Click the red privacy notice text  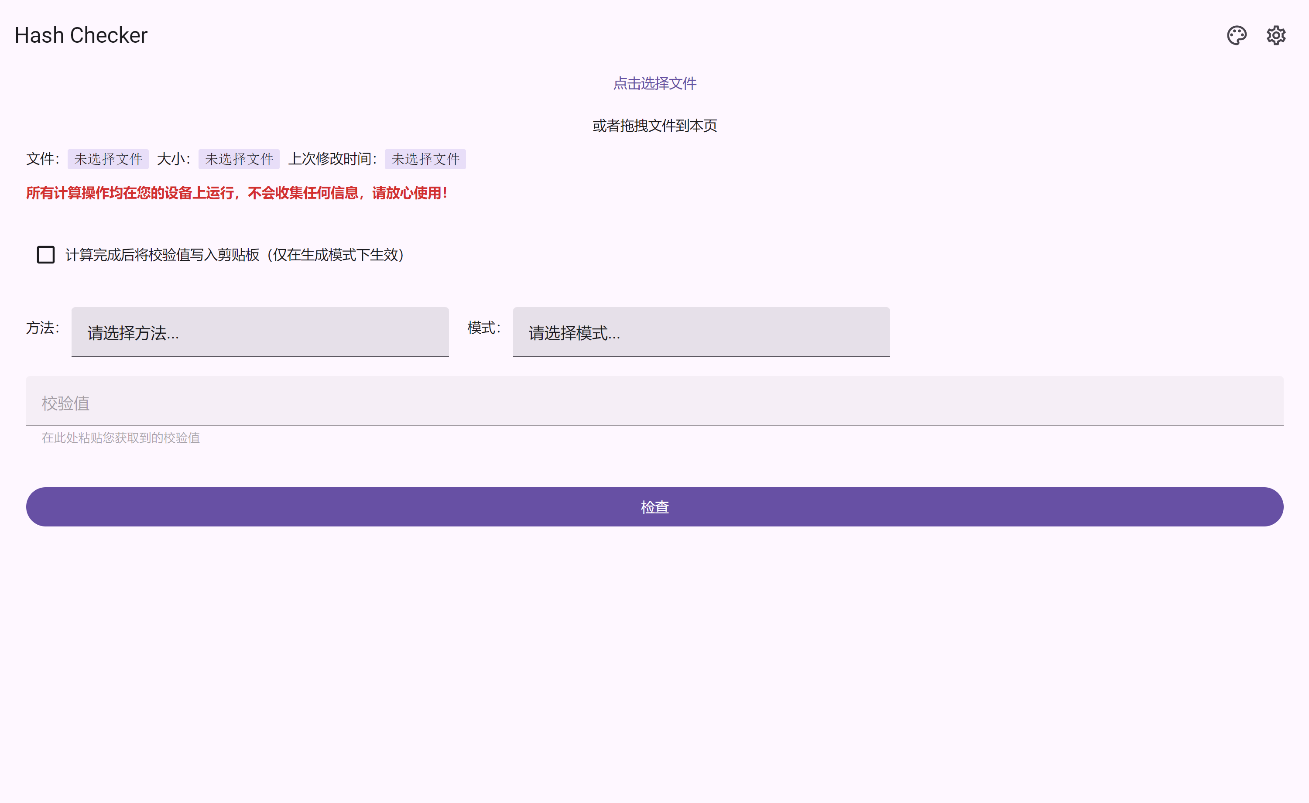[x=236, y=193]
